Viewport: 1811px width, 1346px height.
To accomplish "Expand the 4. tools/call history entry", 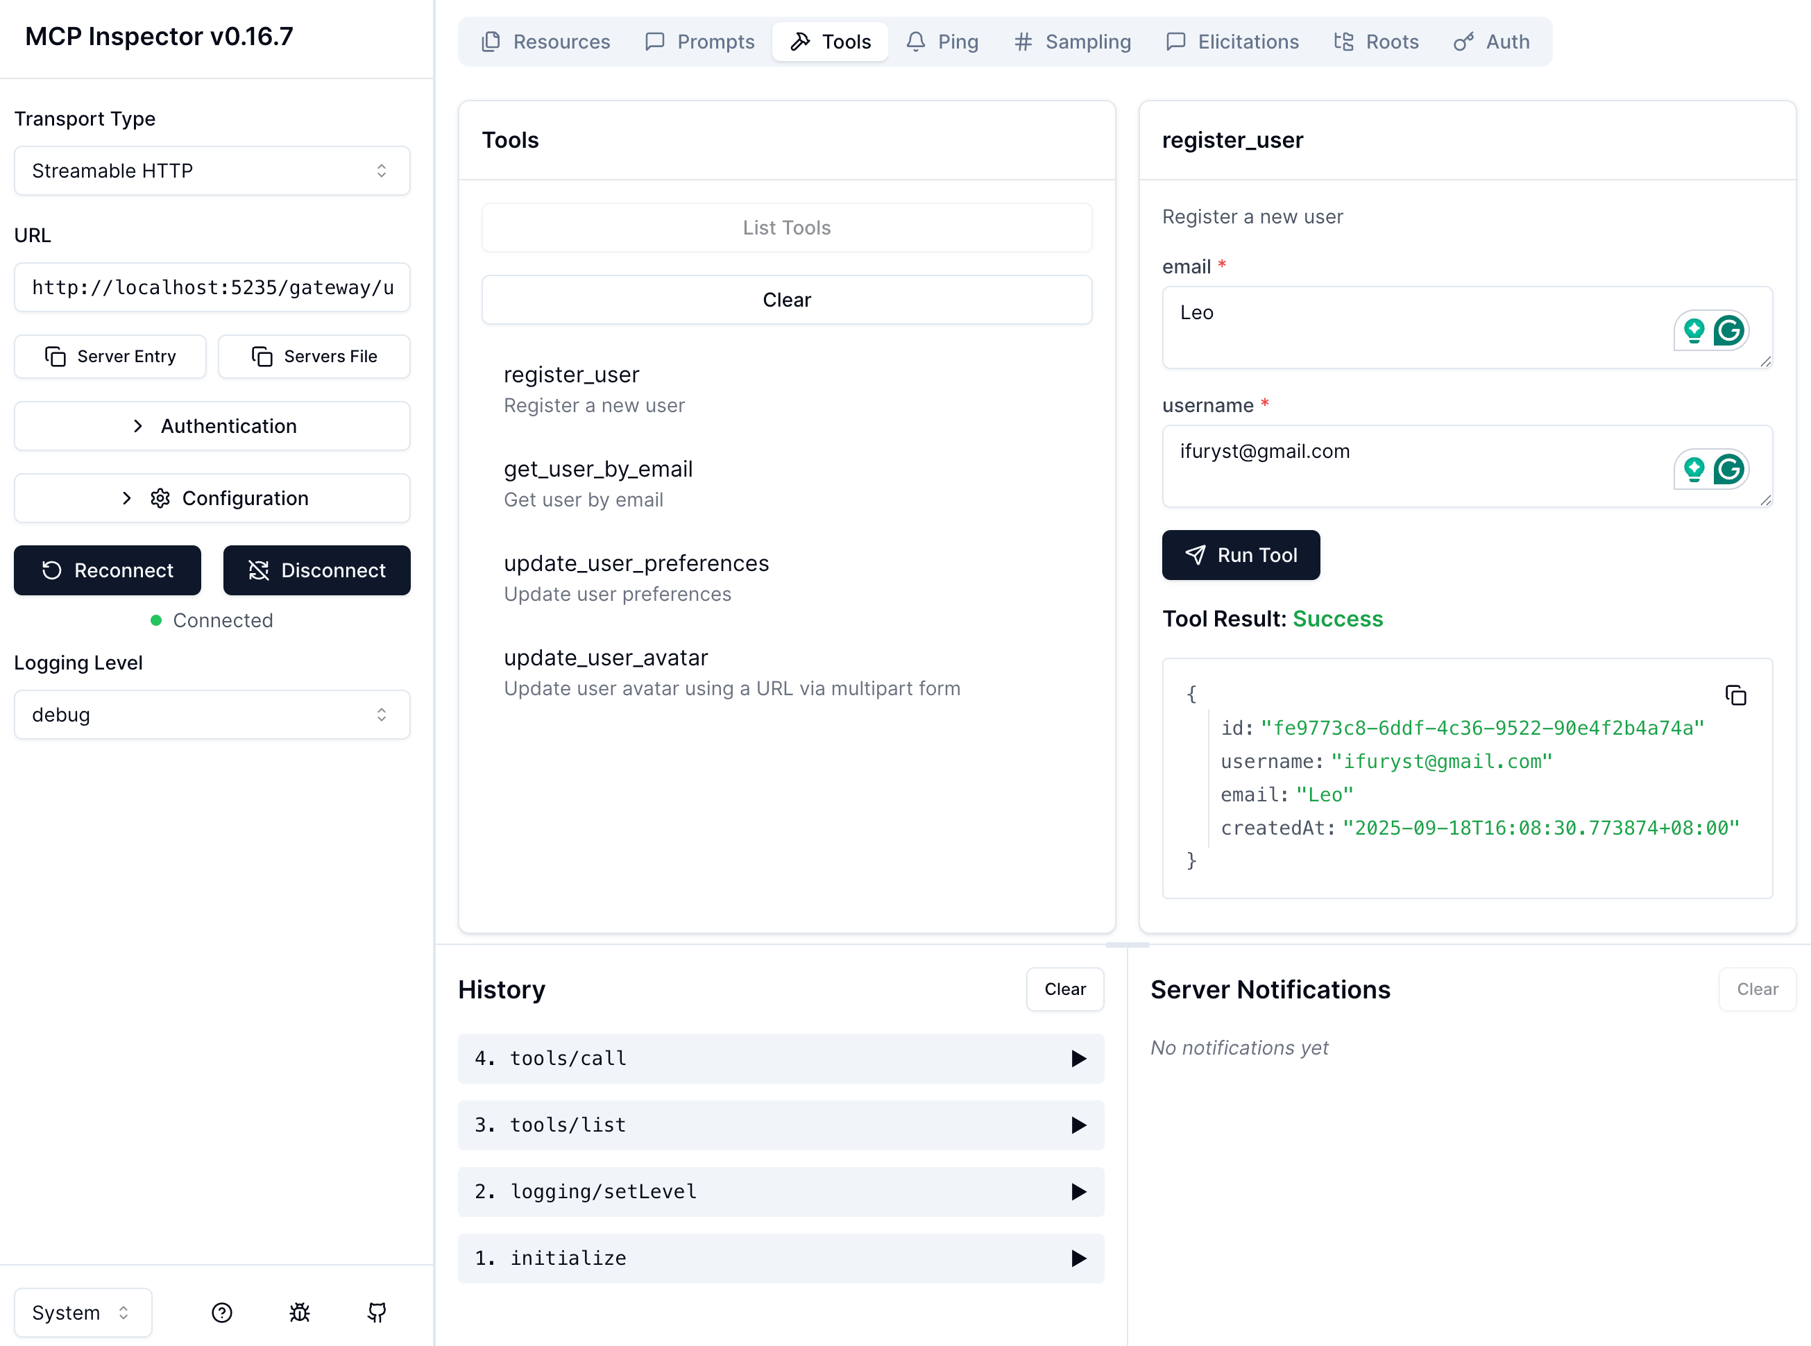I will (780, 1057).
